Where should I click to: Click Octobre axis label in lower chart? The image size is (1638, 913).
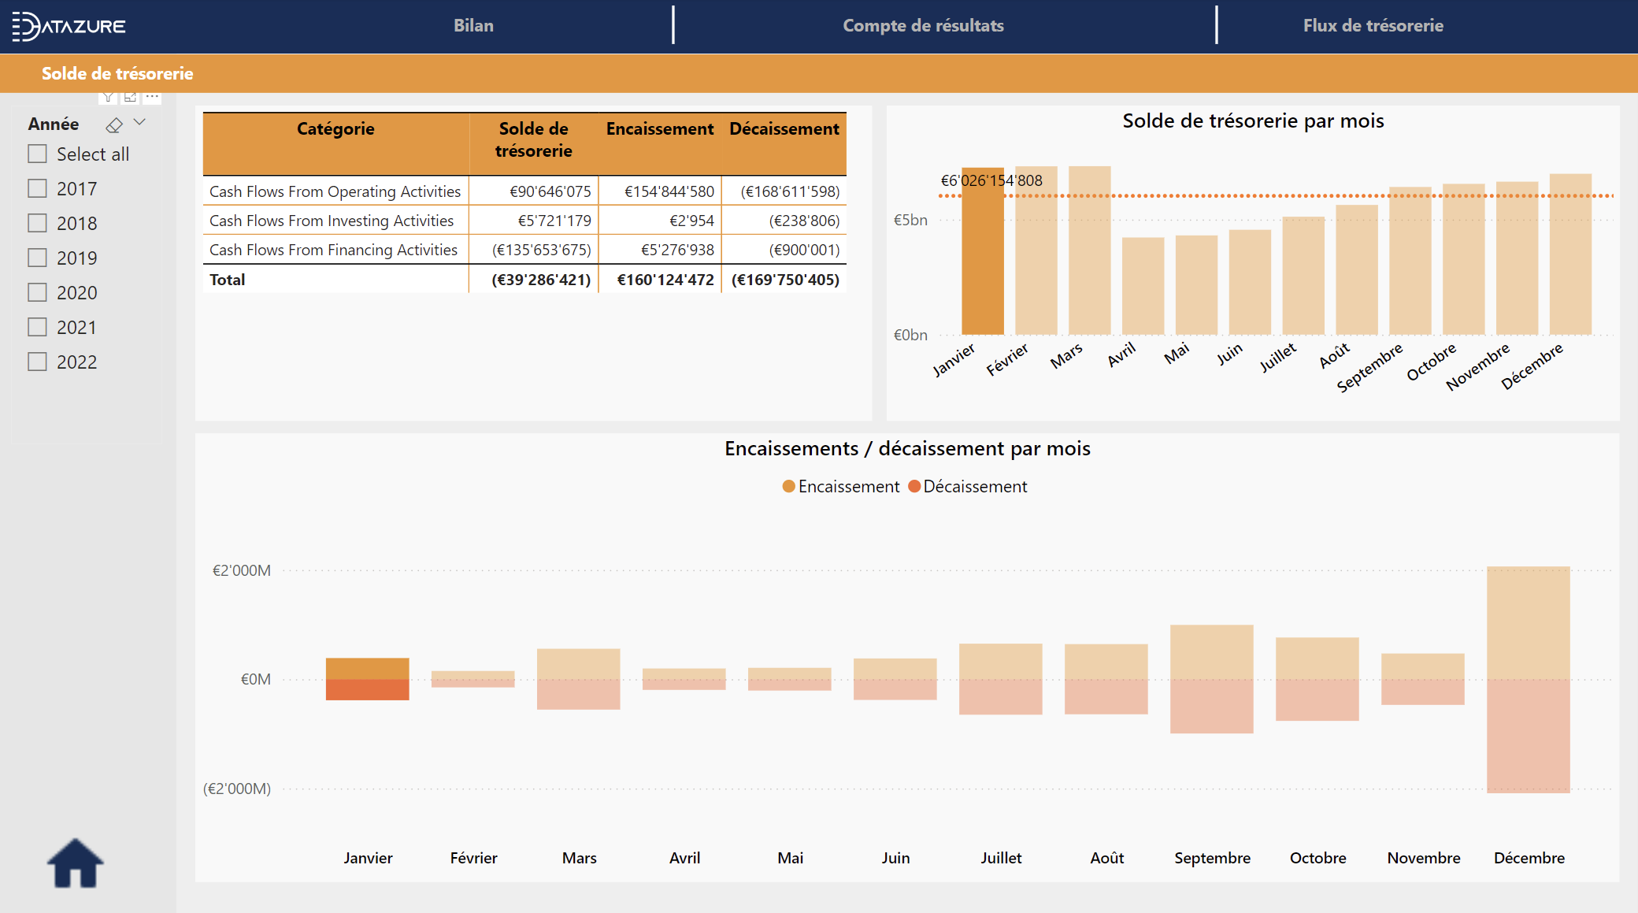[x=1317, y=858]
